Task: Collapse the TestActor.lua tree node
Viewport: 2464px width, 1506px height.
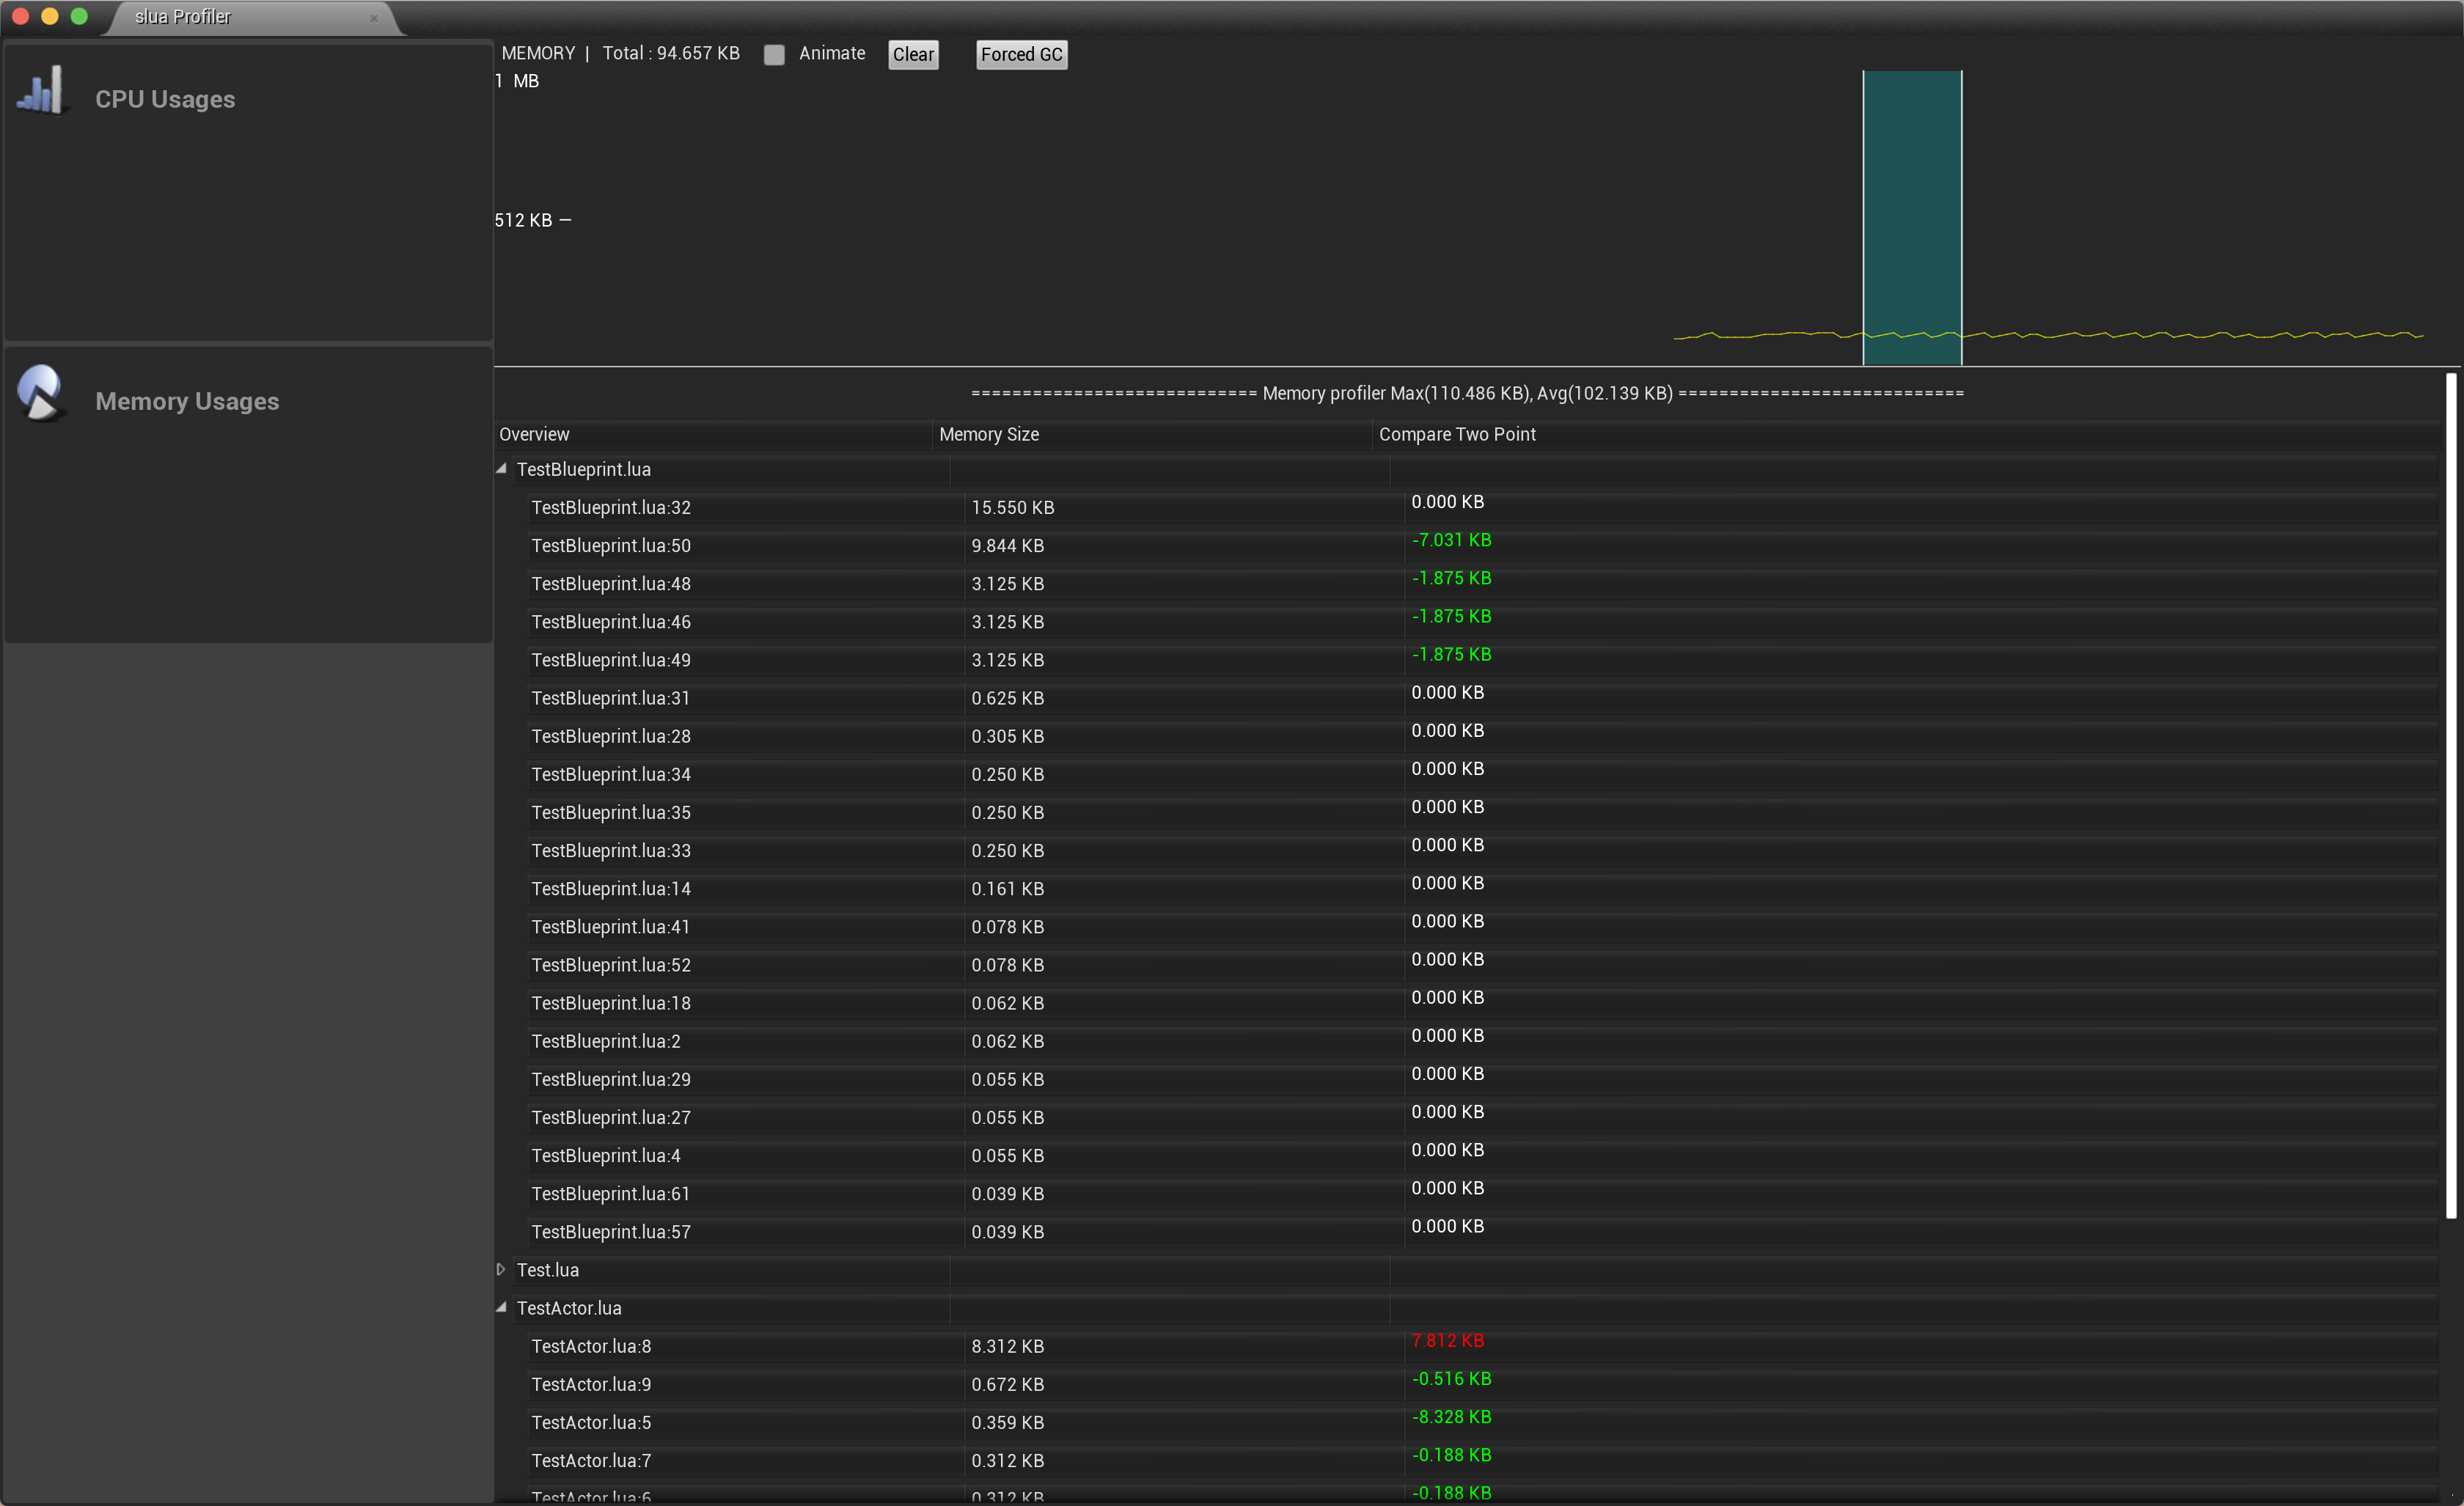Action: tap(501, 1307)
